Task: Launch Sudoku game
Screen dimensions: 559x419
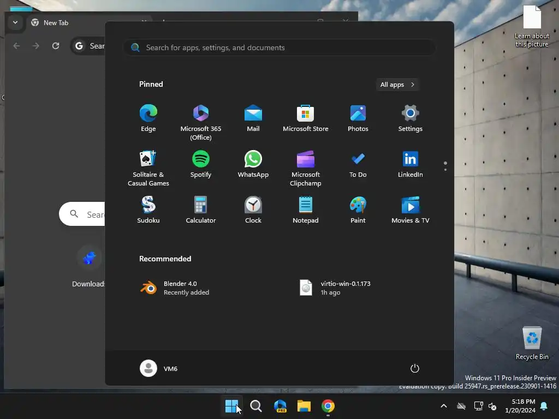Action: tap(148, 210)
